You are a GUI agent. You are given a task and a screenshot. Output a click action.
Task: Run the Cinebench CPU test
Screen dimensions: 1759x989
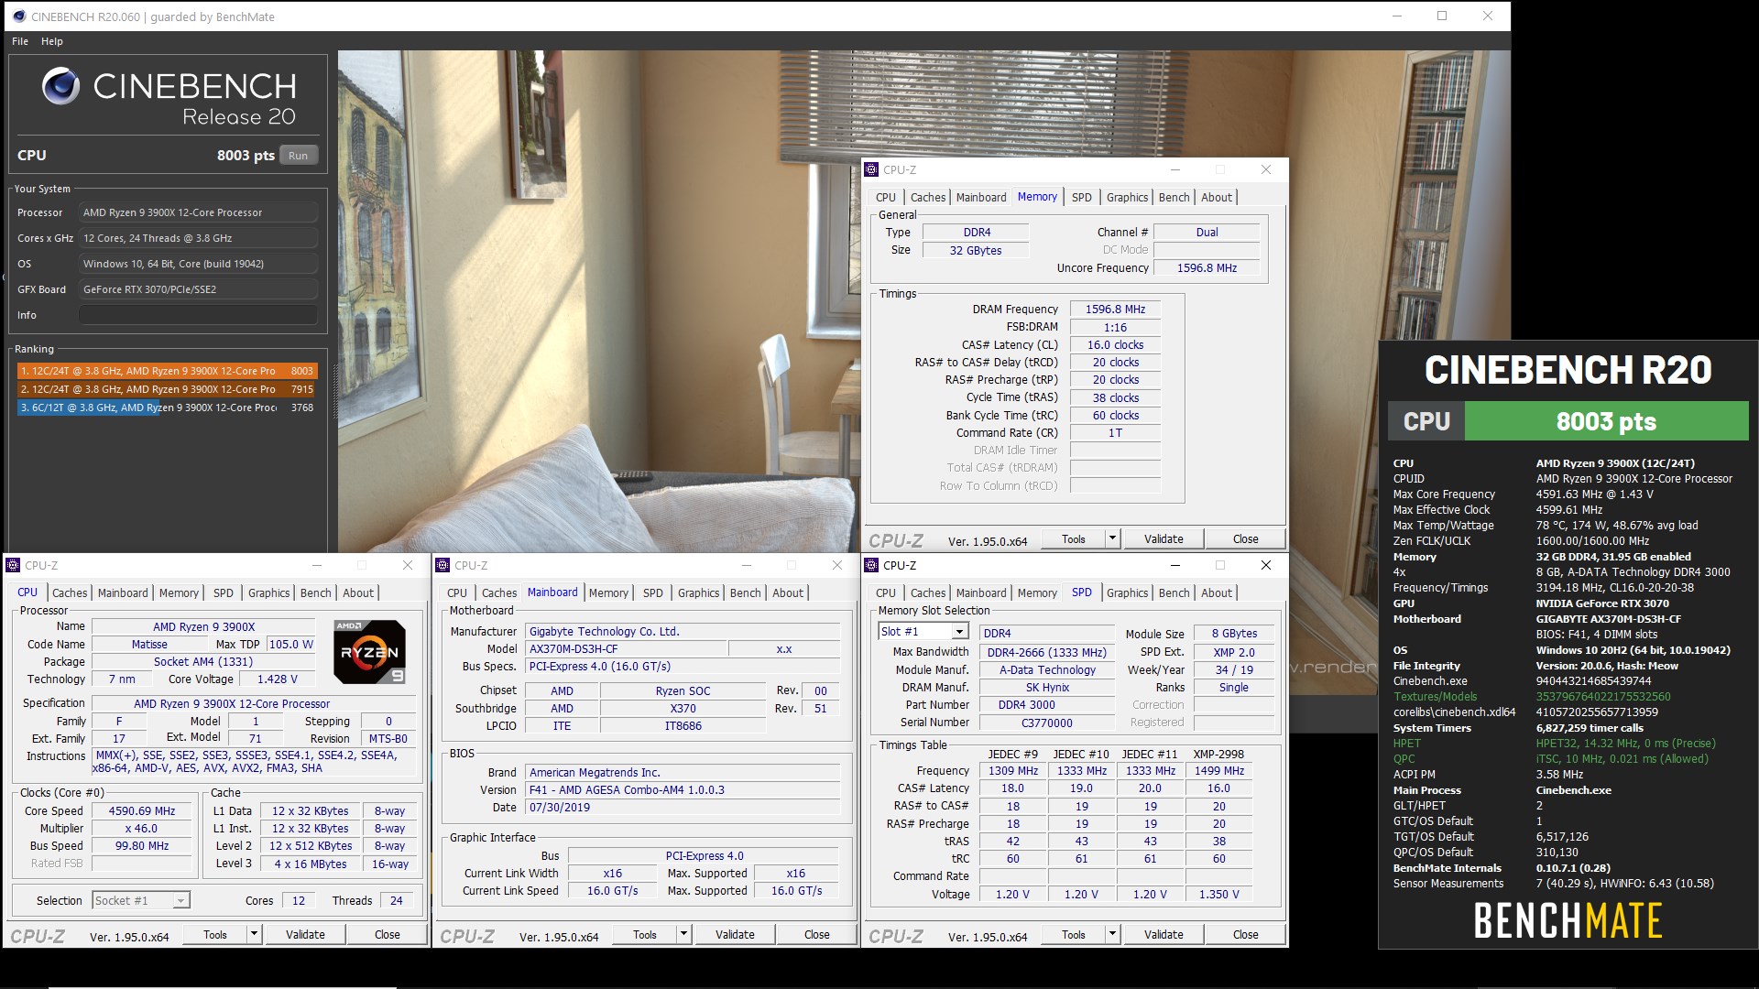point(298,156)
